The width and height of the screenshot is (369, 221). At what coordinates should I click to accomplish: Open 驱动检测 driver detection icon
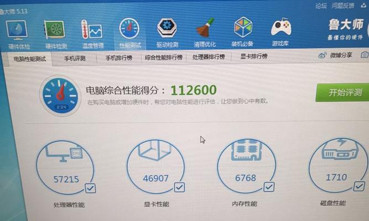[x=167, y=28]
